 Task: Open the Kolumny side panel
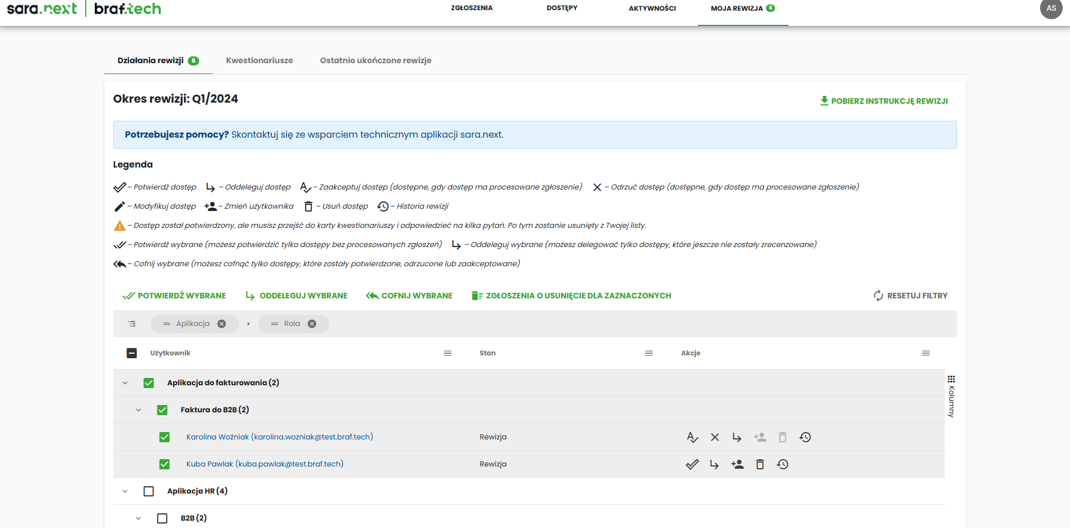[x=951, y=396]
